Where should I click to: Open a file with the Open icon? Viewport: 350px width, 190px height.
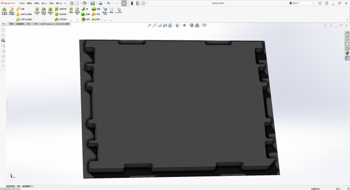85,3
